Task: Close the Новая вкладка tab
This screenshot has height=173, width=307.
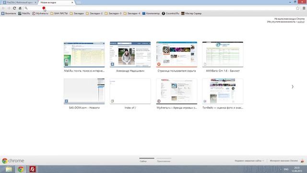Action: pos(72,2)
